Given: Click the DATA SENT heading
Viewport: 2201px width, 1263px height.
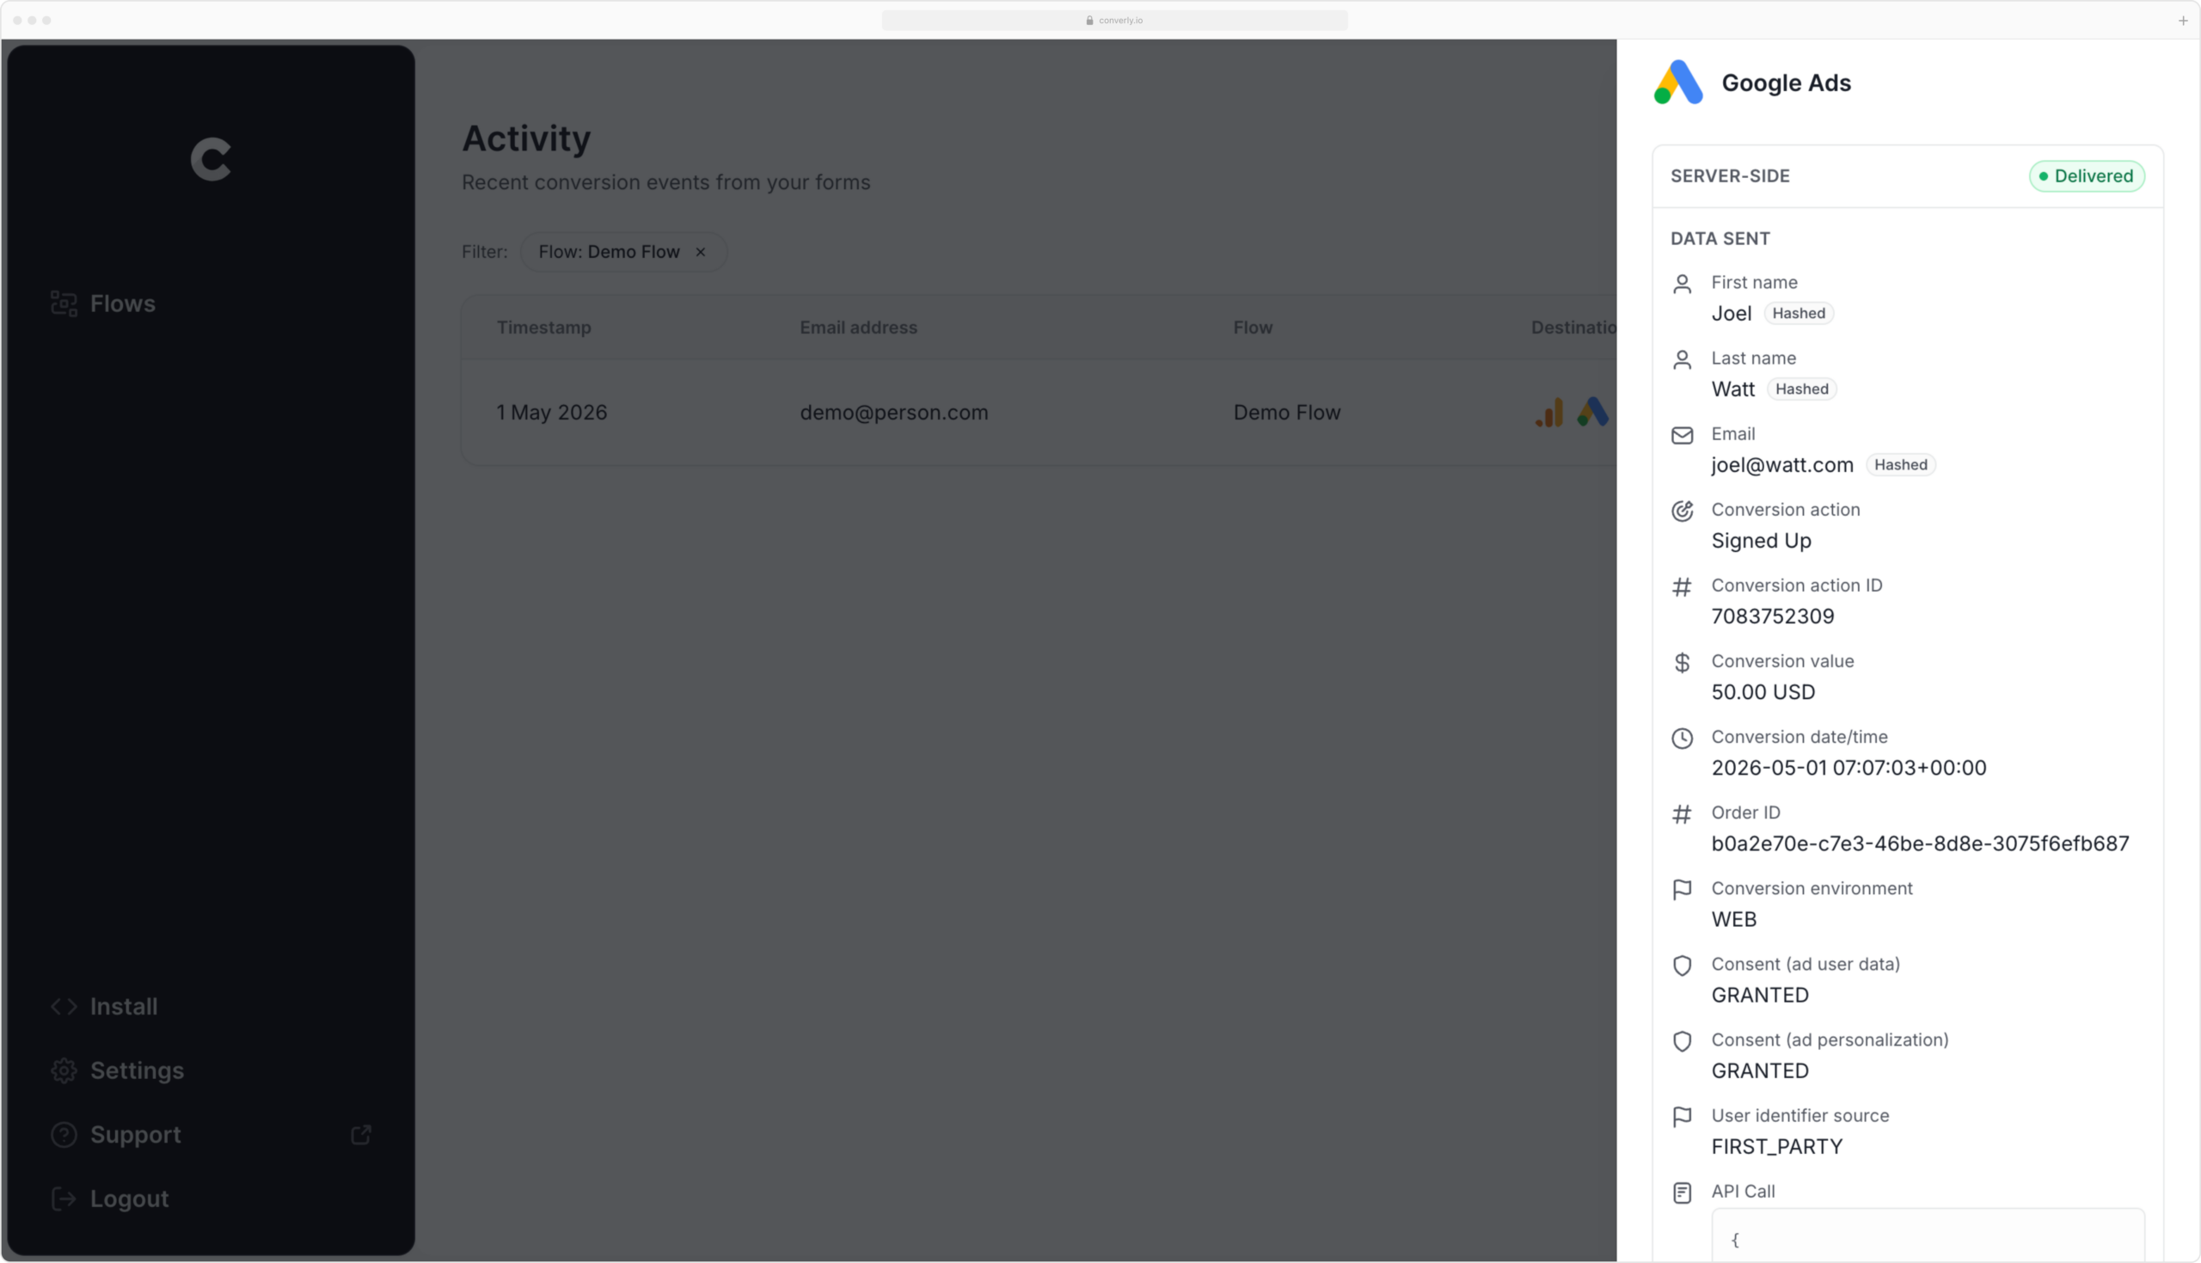Looking at the screenshot, I should click(x=1720, y=238).
